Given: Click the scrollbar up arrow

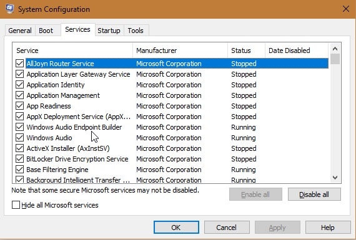Looking at the screenshot, I should point(335,49).
